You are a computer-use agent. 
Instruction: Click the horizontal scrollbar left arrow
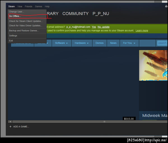(10, 122)
